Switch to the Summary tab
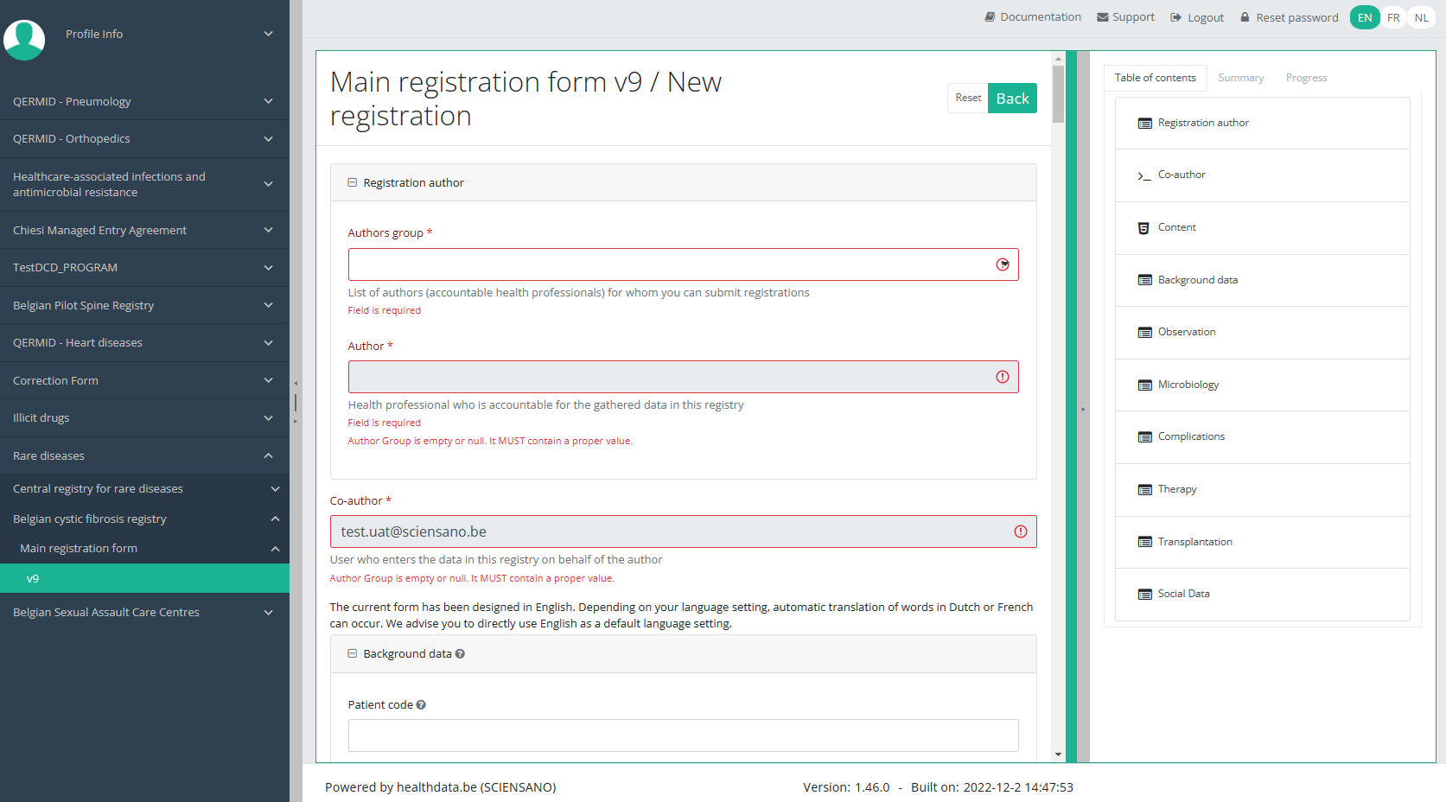 click(1240, 78)
